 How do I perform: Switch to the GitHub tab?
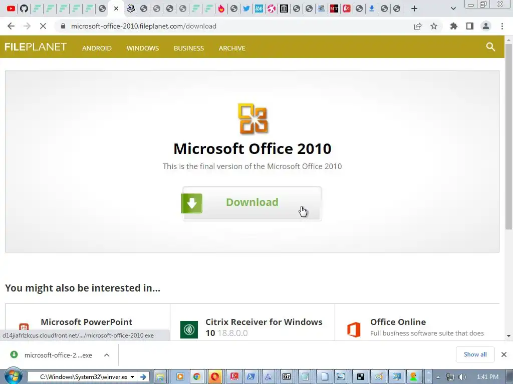(24, 8)
